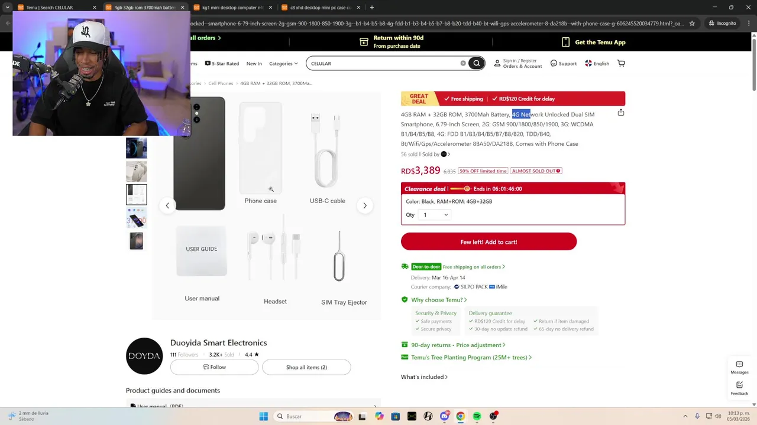This screenshot has width=757, height=425.
Task: Open 5-Star Rated menu
Action: tap(222, 63)
